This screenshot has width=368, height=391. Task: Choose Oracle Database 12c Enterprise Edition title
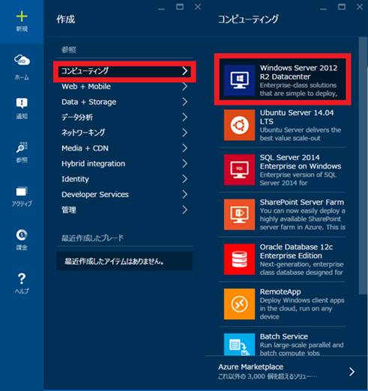point(296,251)
